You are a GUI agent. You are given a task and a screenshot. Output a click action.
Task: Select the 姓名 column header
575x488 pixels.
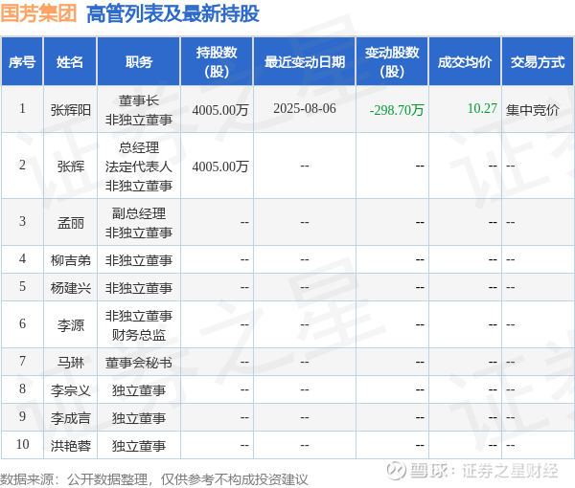tap(70, 61)
